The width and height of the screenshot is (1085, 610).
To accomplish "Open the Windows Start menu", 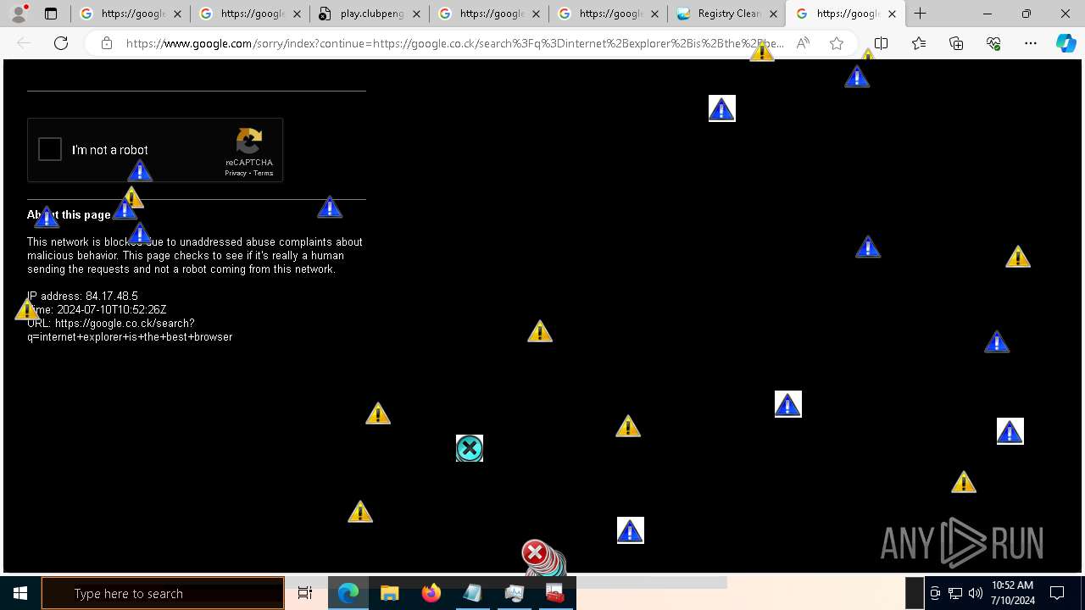I will coord(20,593).
